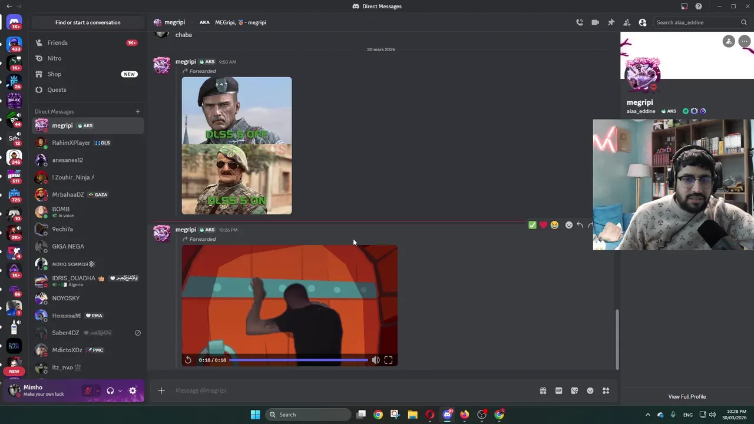This screenshot has height=424, width=754.
Task: Open MrbahaaDZ direct message
Action: click(x=88, y=194)
